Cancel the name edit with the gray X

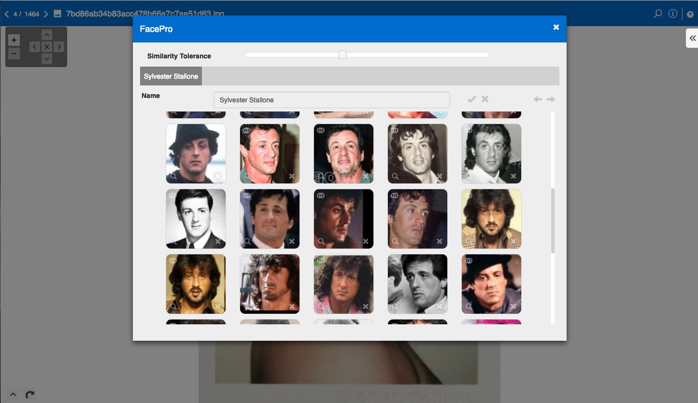pyautogui.click(x=485, y=99)
